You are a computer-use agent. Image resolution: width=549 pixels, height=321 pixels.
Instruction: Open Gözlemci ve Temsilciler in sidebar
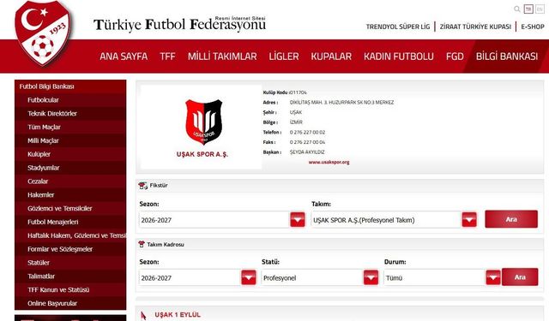coord(70,209)
